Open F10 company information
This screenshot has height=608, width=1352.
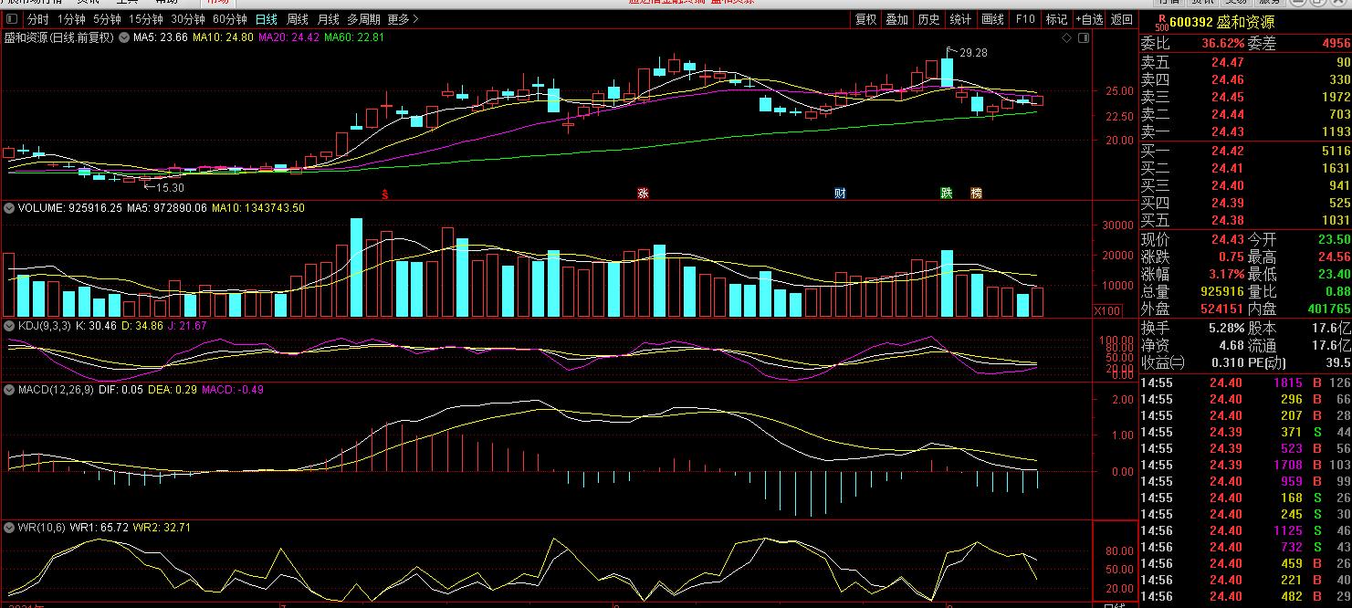1025,19
